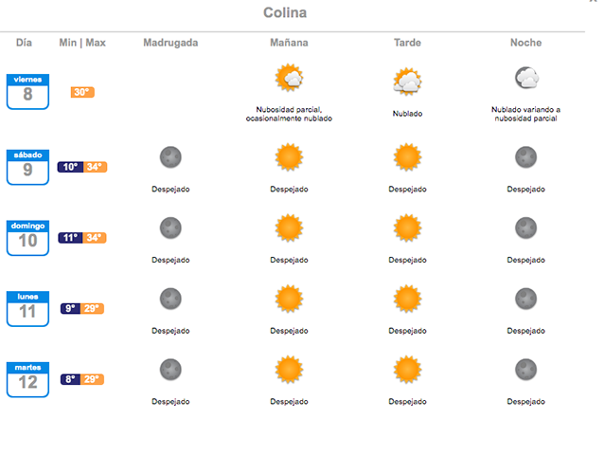This screenshot has width=605, height=455.
Task: Close the forecast popup with X
Action: (594, 3)
